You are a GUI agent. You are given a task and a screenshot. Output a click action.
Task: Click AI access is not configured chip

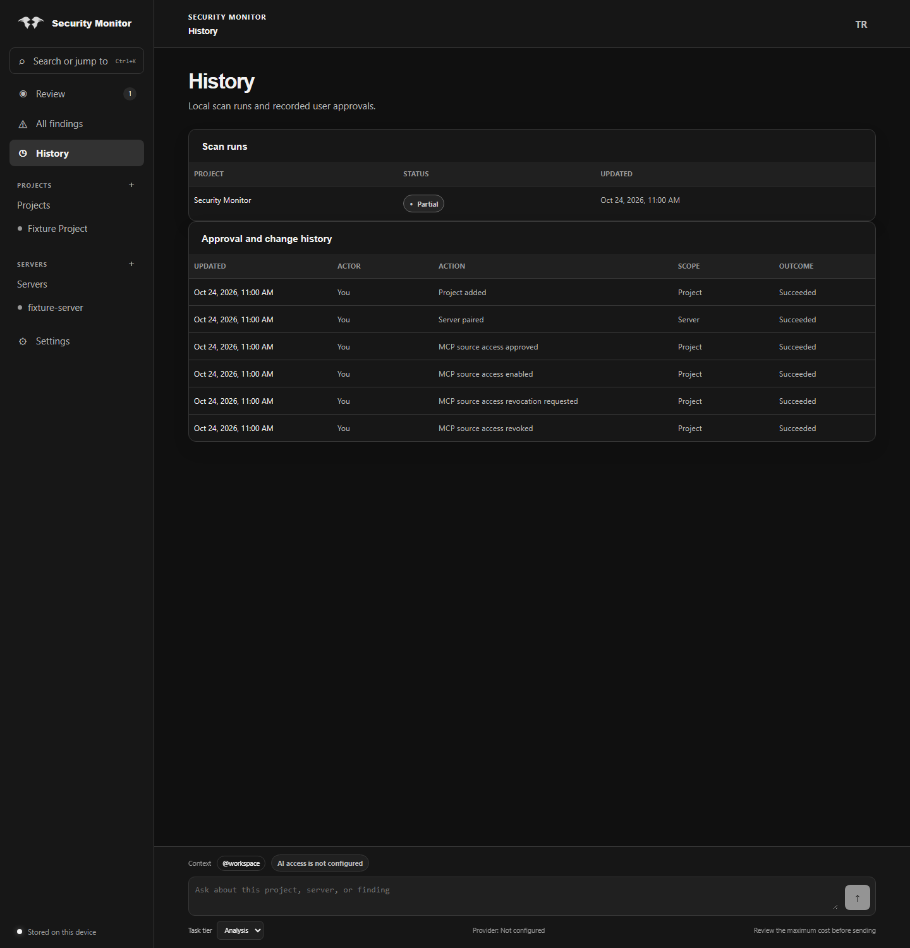tap(320, 863)
